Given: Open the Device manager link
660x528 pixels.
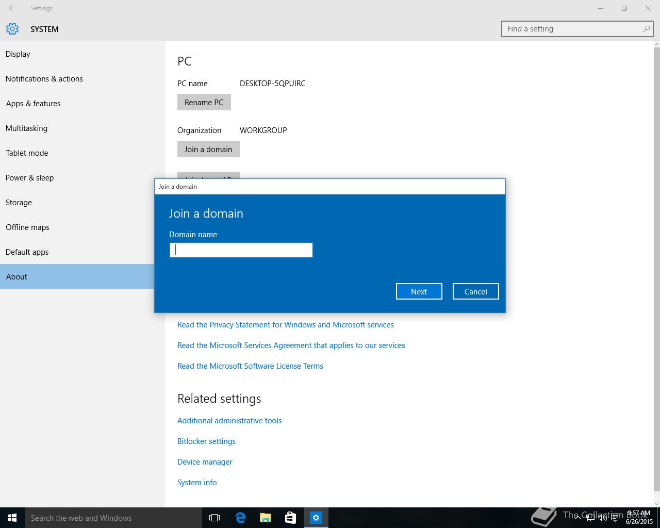Looking at the screenshot, I should (205, 462).
